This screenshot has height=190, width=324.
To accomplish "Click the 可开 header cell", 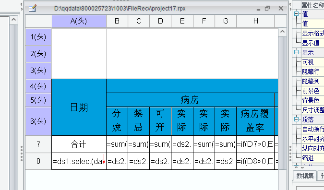I will tap(160, 121).
